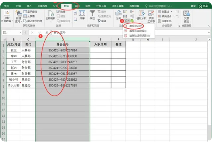Open the 创建组 dropdown arrow
This screenshot has height=143, width=213.
click(172, 12)
